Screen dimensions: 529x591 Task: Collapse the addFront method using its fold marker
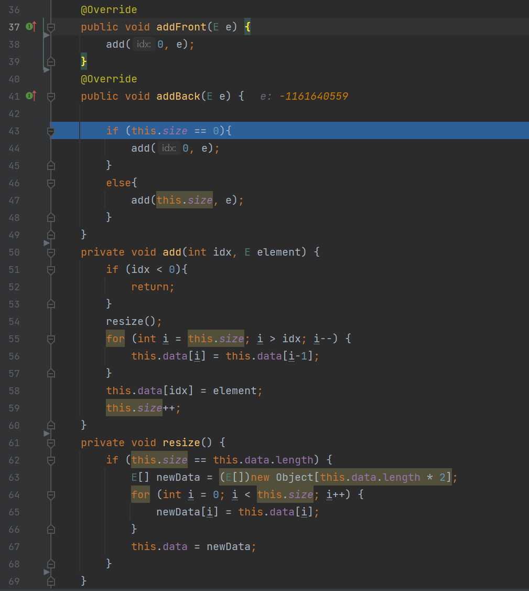51,27
